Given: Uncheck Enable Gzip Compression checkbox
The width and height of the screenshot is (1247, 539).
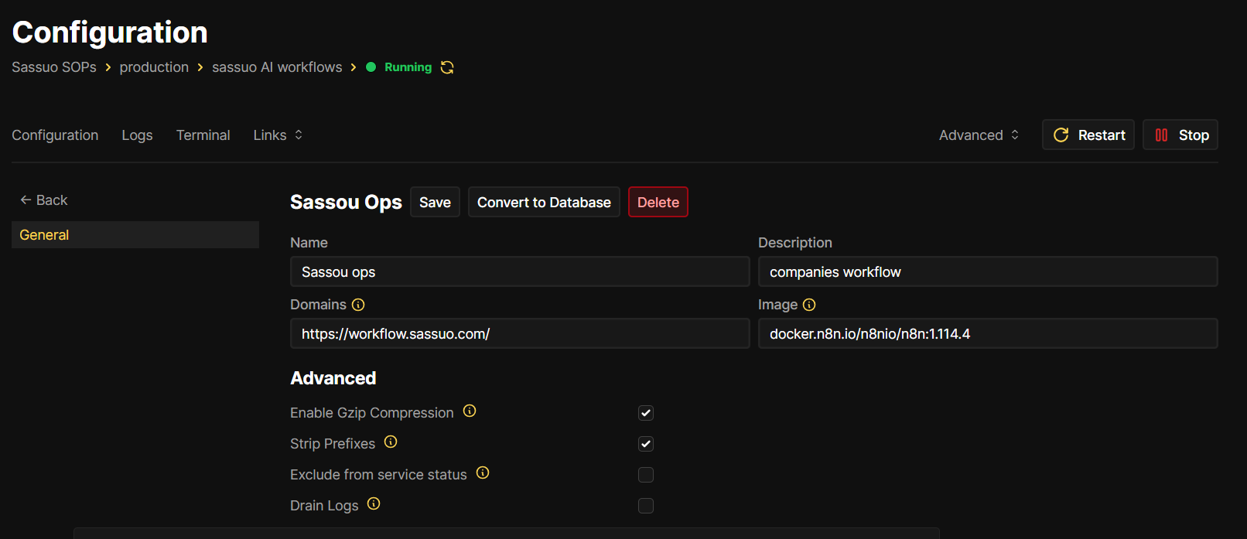Looking at the screenshot, I should coord(646,413).
